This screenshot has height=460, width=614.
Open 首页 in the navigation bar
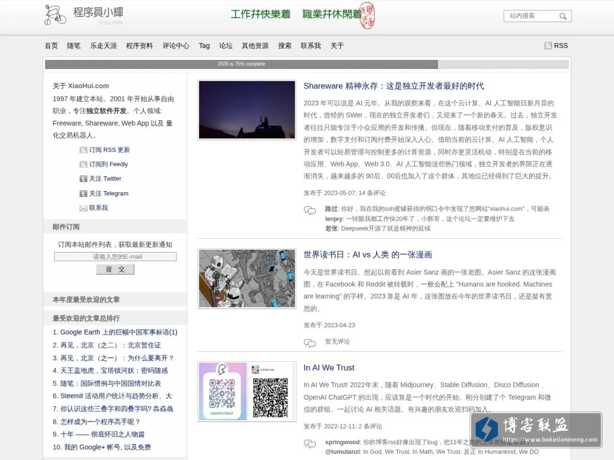coord(51,45)
